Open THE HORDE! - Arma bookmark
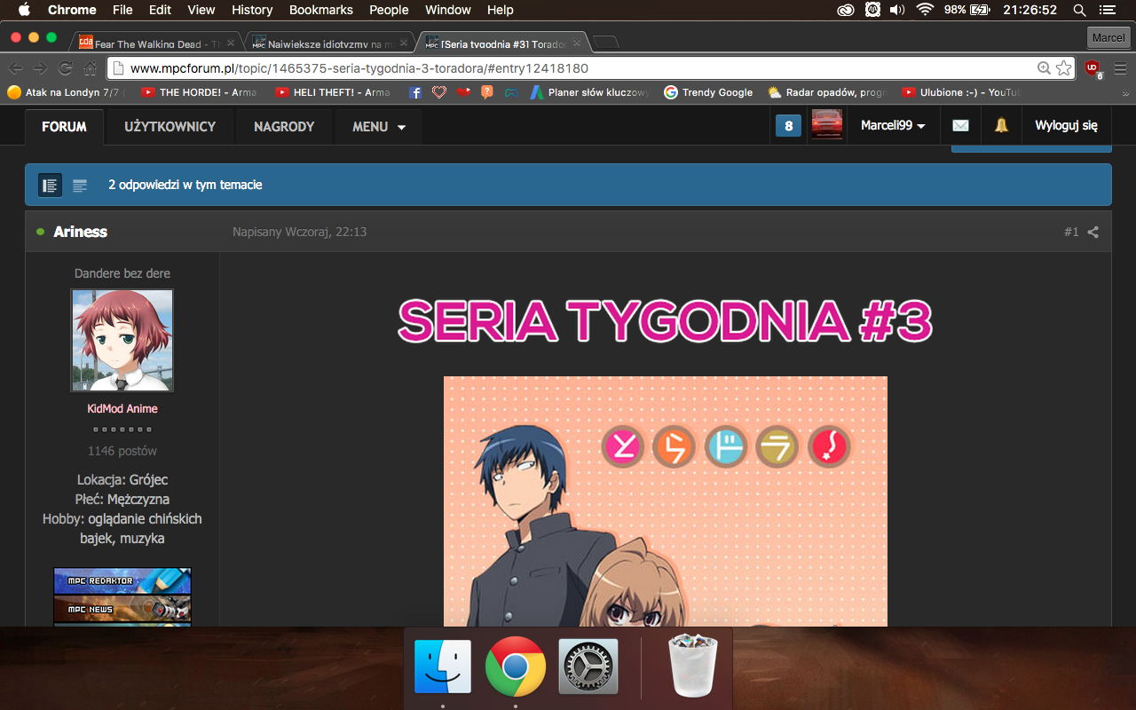This screenshot has width=1136, height=710. click(199, 92)
